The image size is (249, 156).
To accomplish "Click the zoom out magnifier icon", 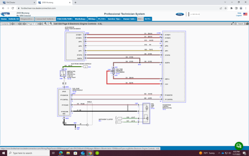I will pos(51,24).
